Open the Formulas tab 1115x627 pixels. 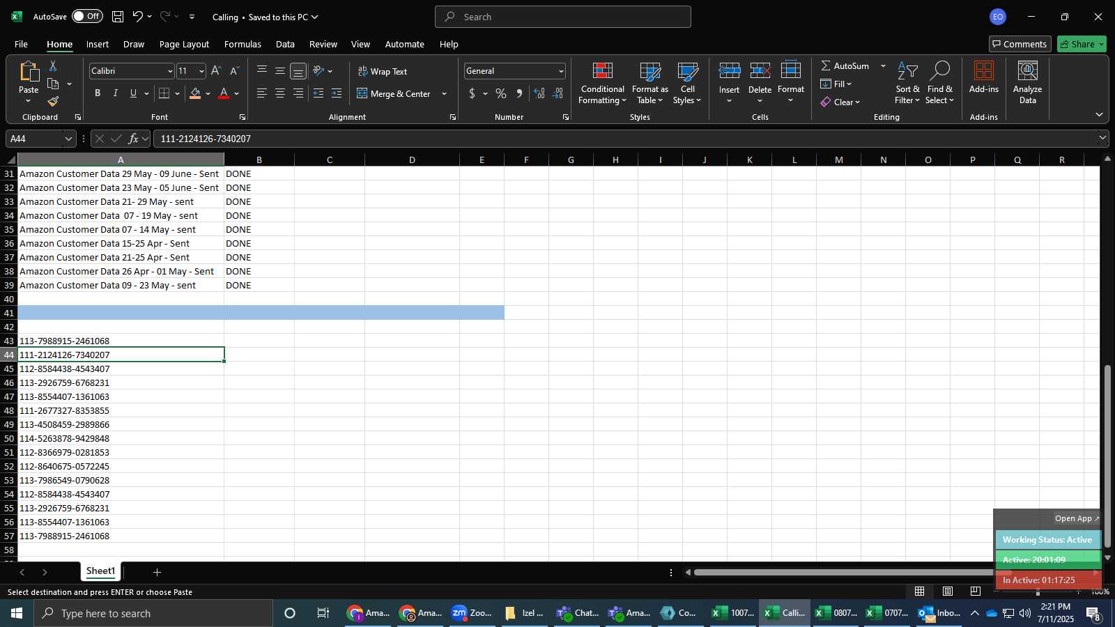pos(243,44)
